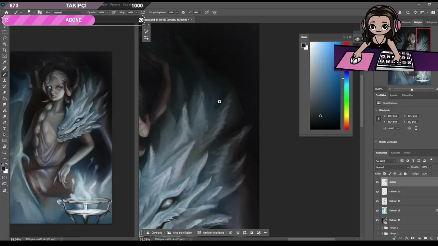Collapse the Hizala ve Dağıt section
The width and height of the screenshot is (438, 246).
click(376, 142)
